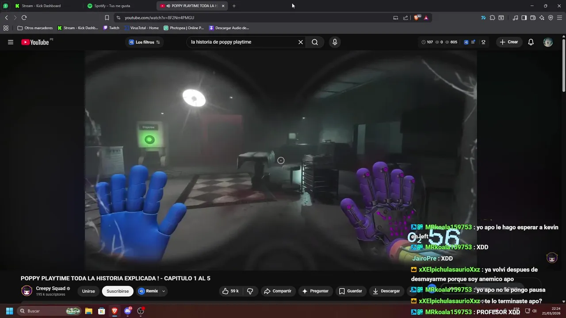This screenshot has width=566, height=318.
Task: Click the Remix button
Action: click(x=148, y=291)
